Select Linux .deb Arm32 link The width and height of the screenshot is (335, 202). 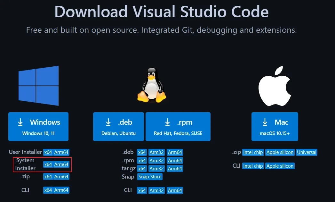[x=156, y=152]
